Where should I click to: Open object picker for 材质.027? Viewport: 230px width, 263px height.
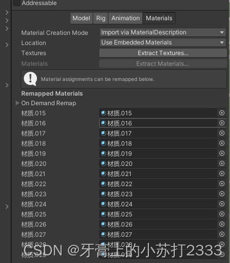222,234
